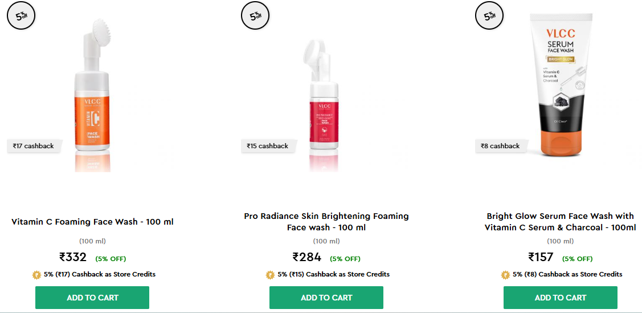This screenshot has height=313, width=642.
Task: Open Pro Radiance Skin Brightening Foaming Face Wash title
Action: [326, 222]
